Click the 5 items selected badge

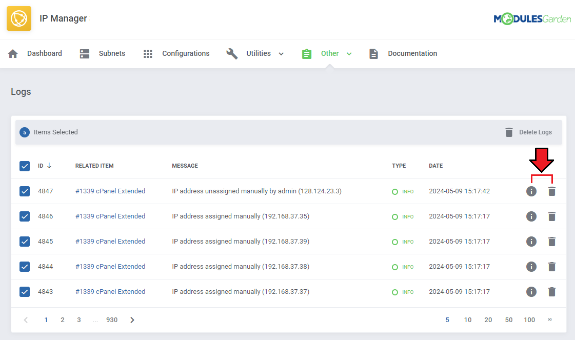click(25, 132)
